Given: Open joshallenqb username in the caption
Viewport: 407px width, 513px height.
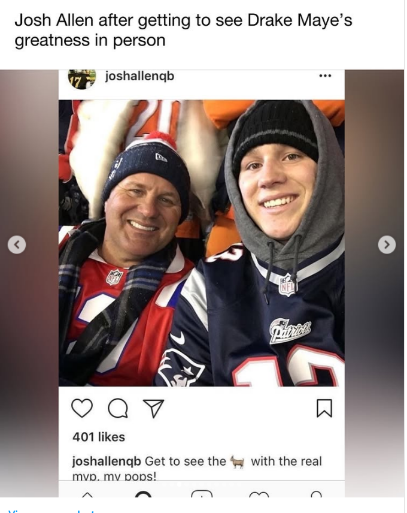Looking at the screenshot, I should pos(107,461).
